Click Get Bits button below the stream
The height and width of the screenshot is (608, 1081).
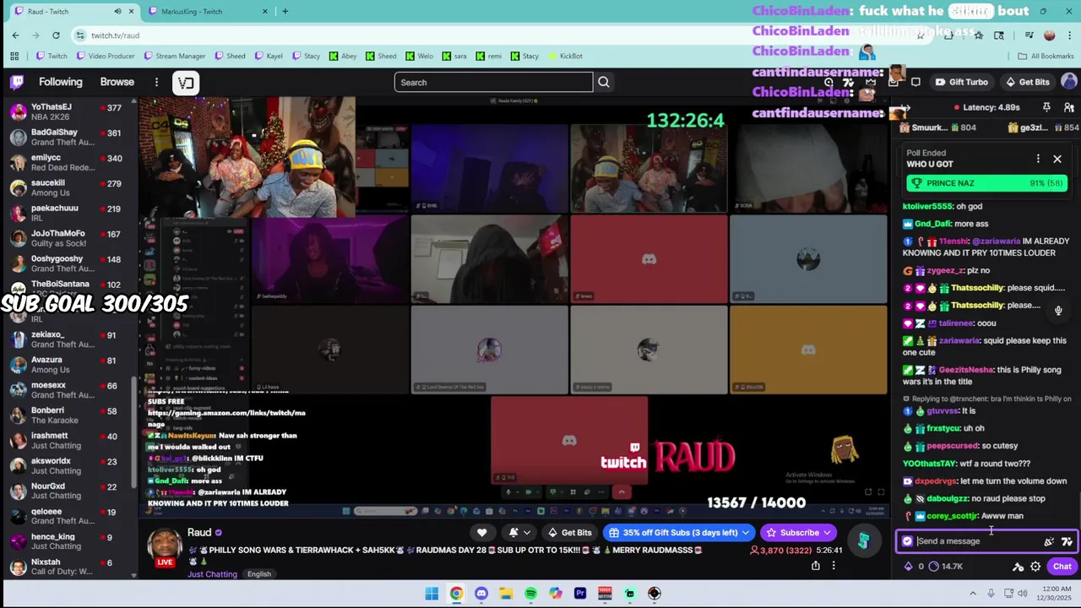(569, 533)
